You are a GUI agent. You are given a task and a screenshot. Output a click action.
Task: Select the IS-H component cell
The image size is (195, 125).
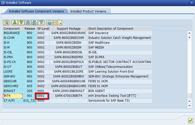pyautogui.click(x=13, y=43)
